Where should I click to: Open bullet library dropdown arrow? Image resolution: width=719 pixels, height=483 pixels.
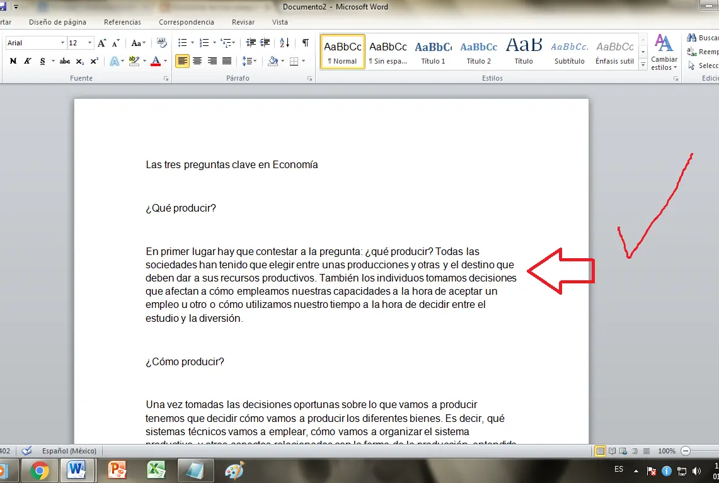click(x=193, y=43)
